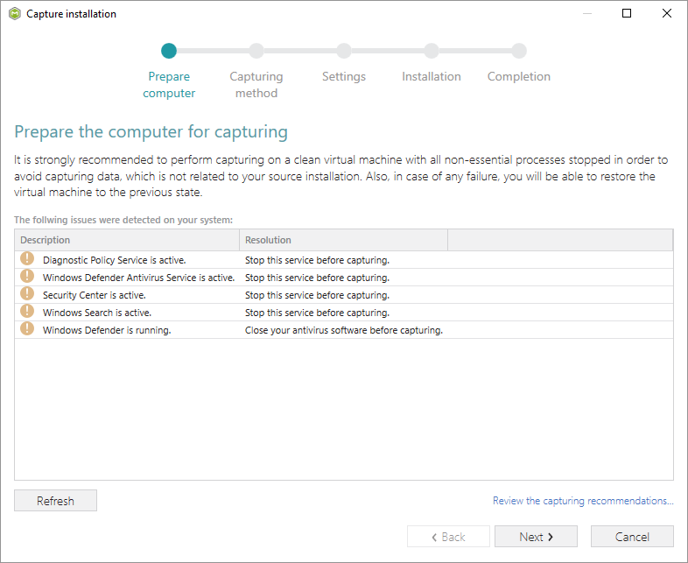Select the Settings step circle
This screenshot has height=563, width=688.
pyautogui.click(x=344, y=51)
